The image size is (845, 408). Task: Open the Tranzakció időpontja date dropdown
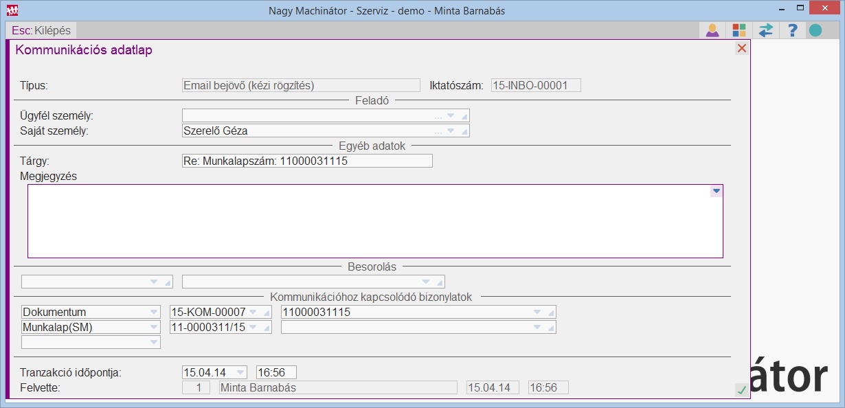[240, 372]
